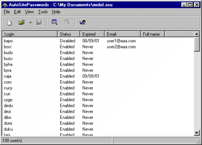Click the Expired column header

tap(92, 34)
